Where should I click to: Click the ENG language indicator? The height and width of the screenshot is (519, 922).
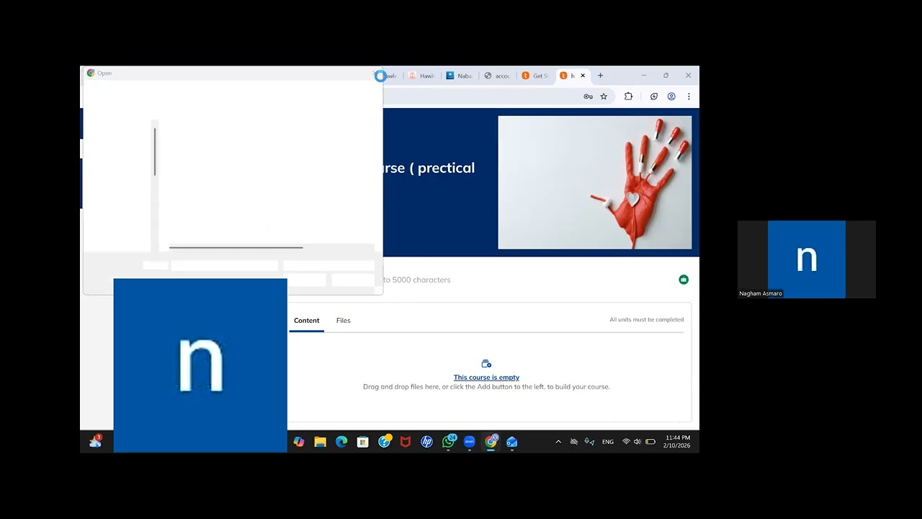(x=608, y=442)
